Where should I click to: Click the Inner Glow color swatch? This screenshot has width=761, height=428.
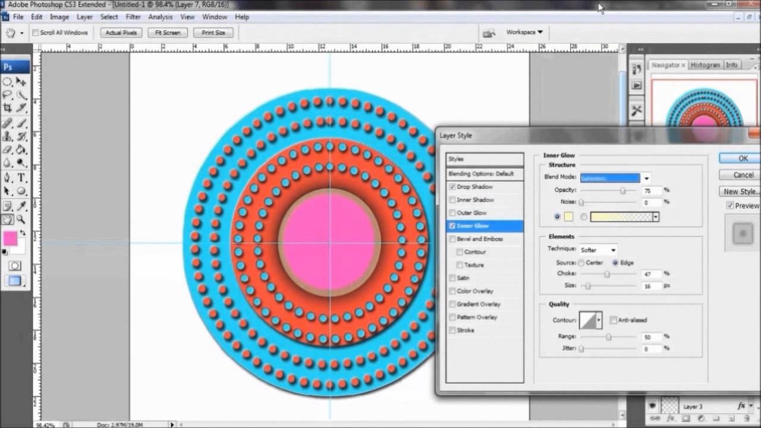click(x=568, y=217)
